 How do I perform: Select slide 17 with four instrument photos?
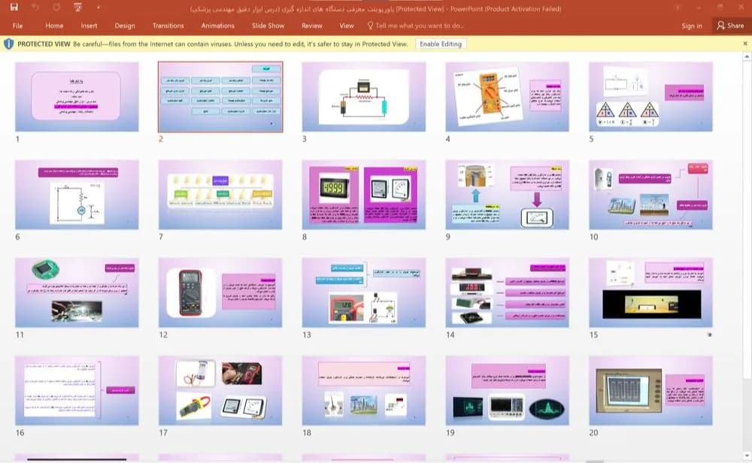220,391
